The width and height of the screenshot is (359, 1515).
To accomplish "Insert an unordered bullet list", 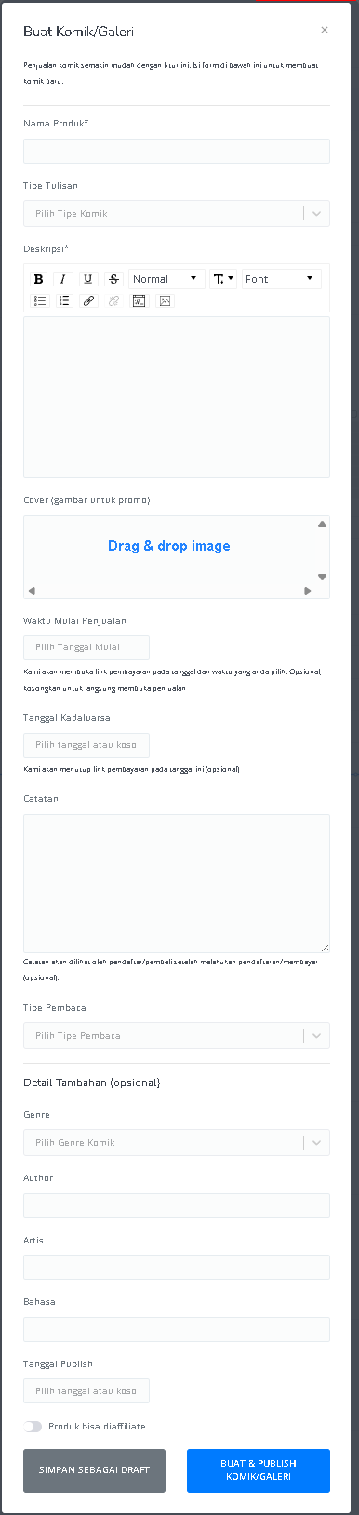I will click(40, 301).
